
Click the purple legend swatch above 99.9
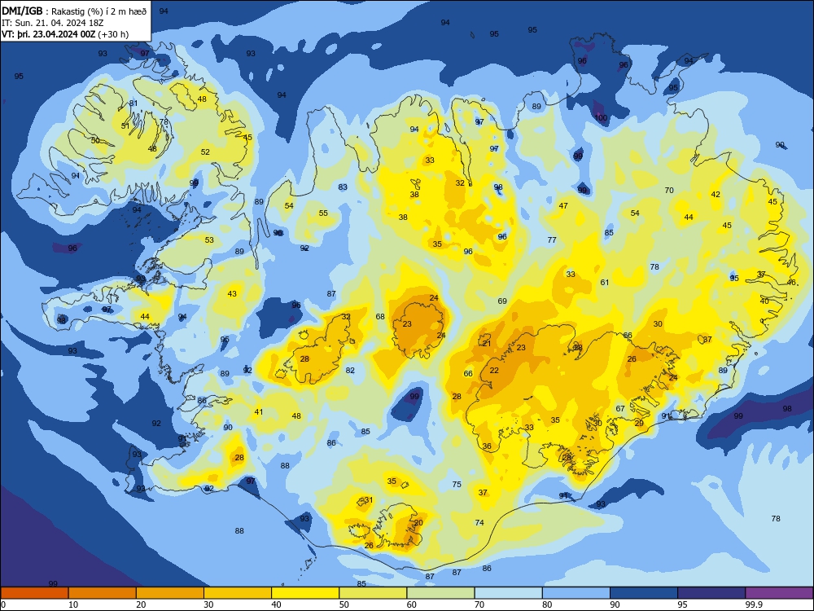coord(779,593)
